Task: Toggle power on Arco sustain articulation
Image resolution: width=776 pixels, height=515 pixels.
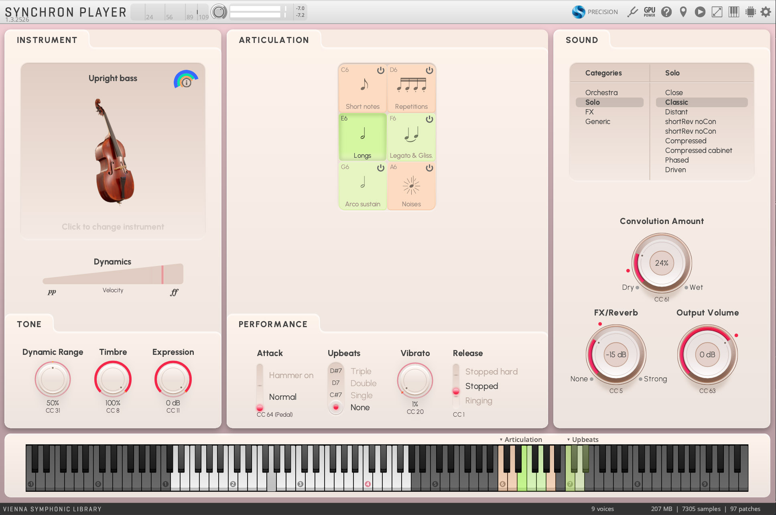Action: point(381,168)
